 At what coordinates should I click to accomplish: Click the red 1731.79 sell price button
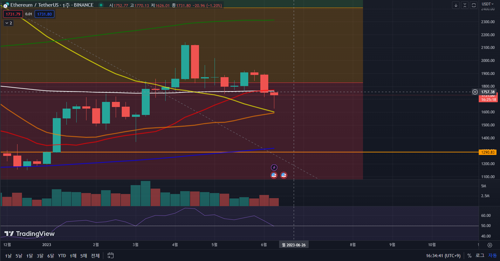click(13, 14)
